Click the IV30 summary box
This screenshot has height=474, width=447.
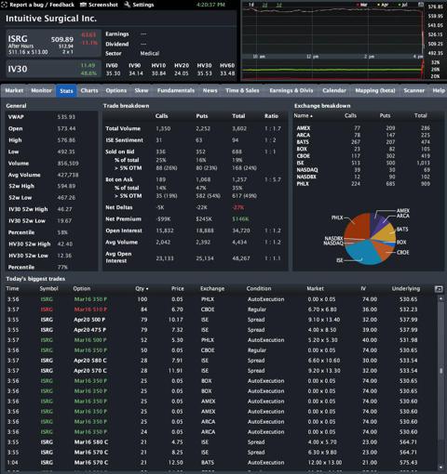click(x=53, y=69)
